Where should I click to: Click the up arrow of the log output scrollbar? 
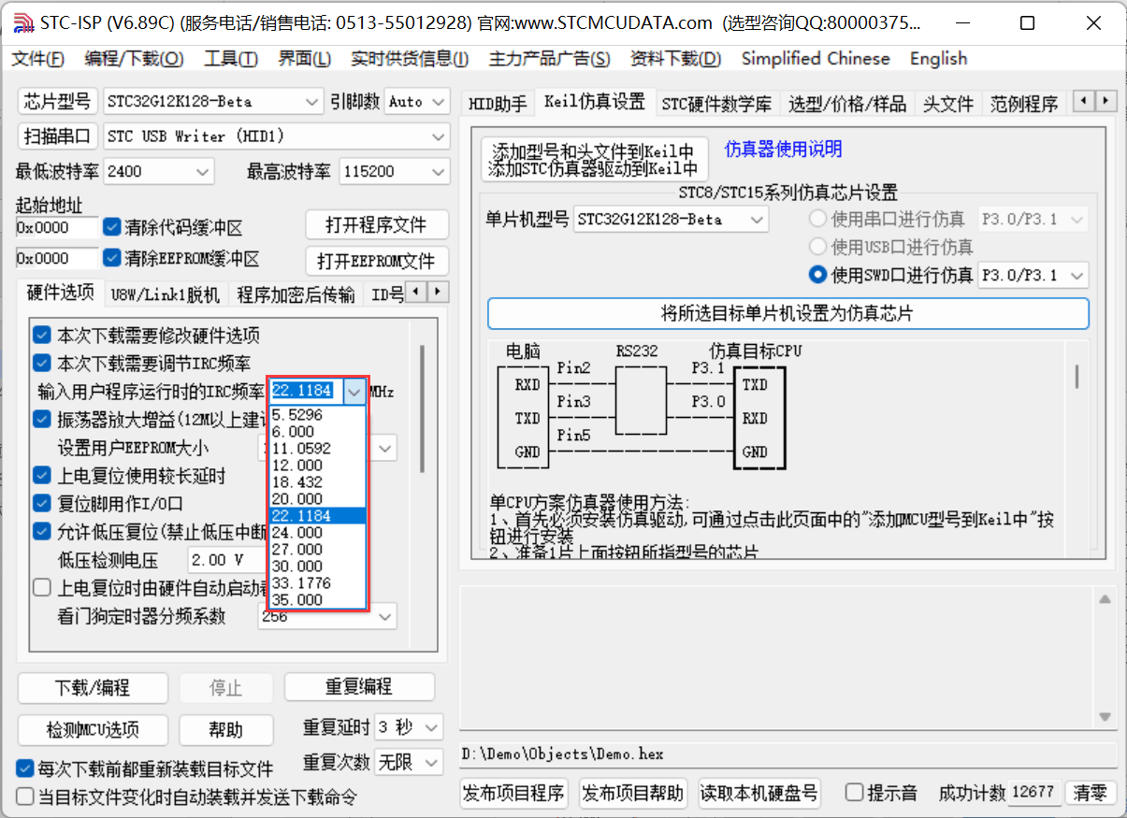tap(1105, 599)
